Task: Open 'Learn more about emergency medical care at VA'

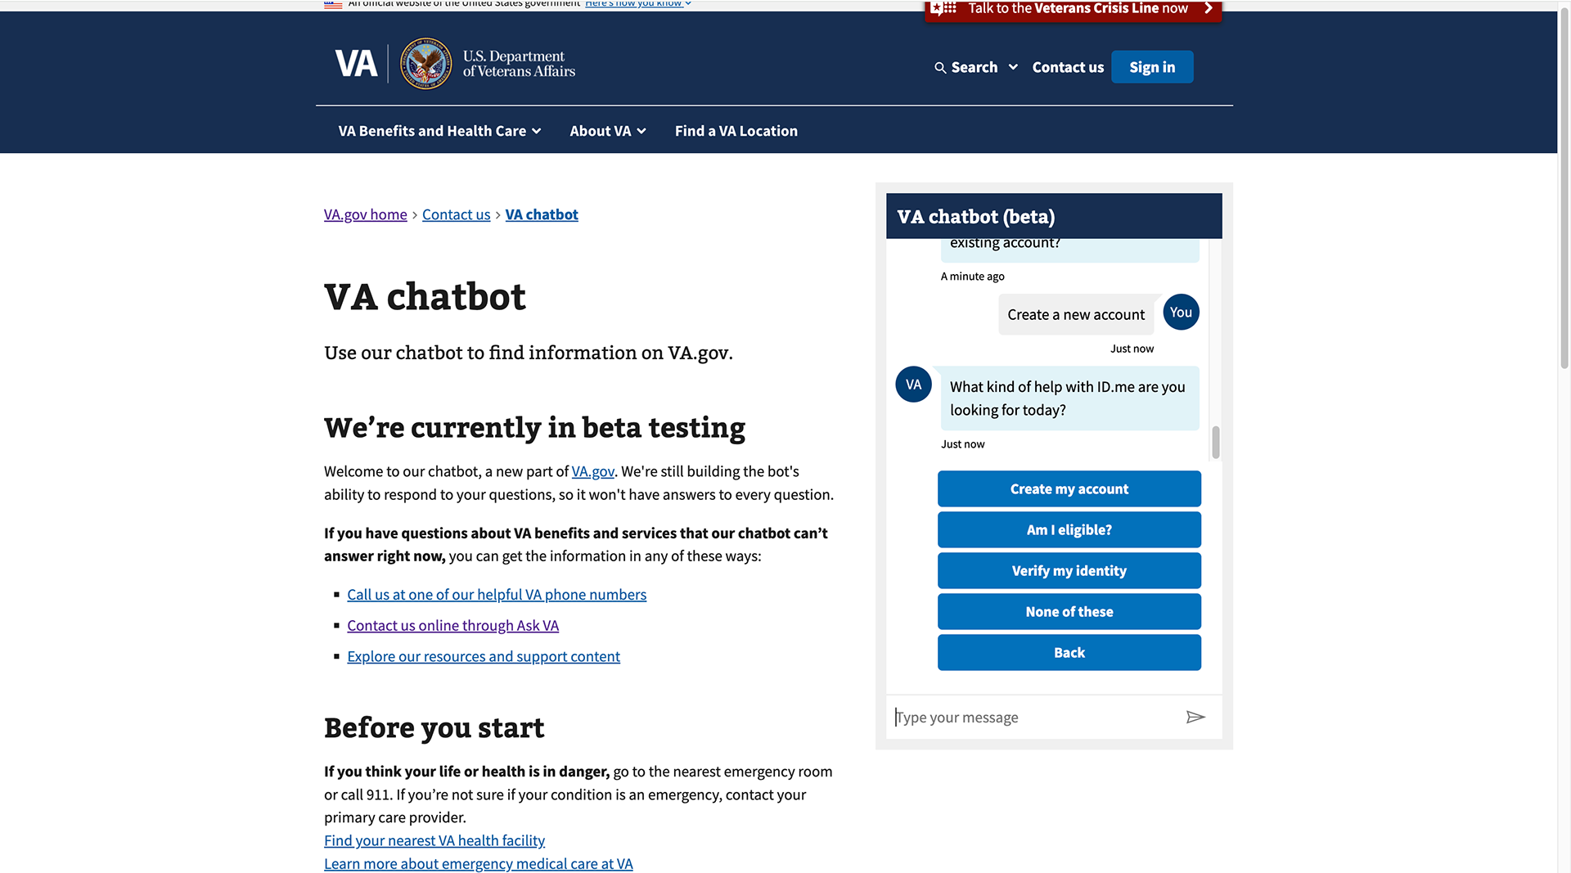Action: [x=478, y=864]
